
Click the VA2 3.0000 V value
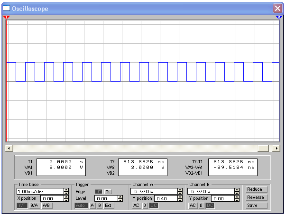[x=148, y=168]
